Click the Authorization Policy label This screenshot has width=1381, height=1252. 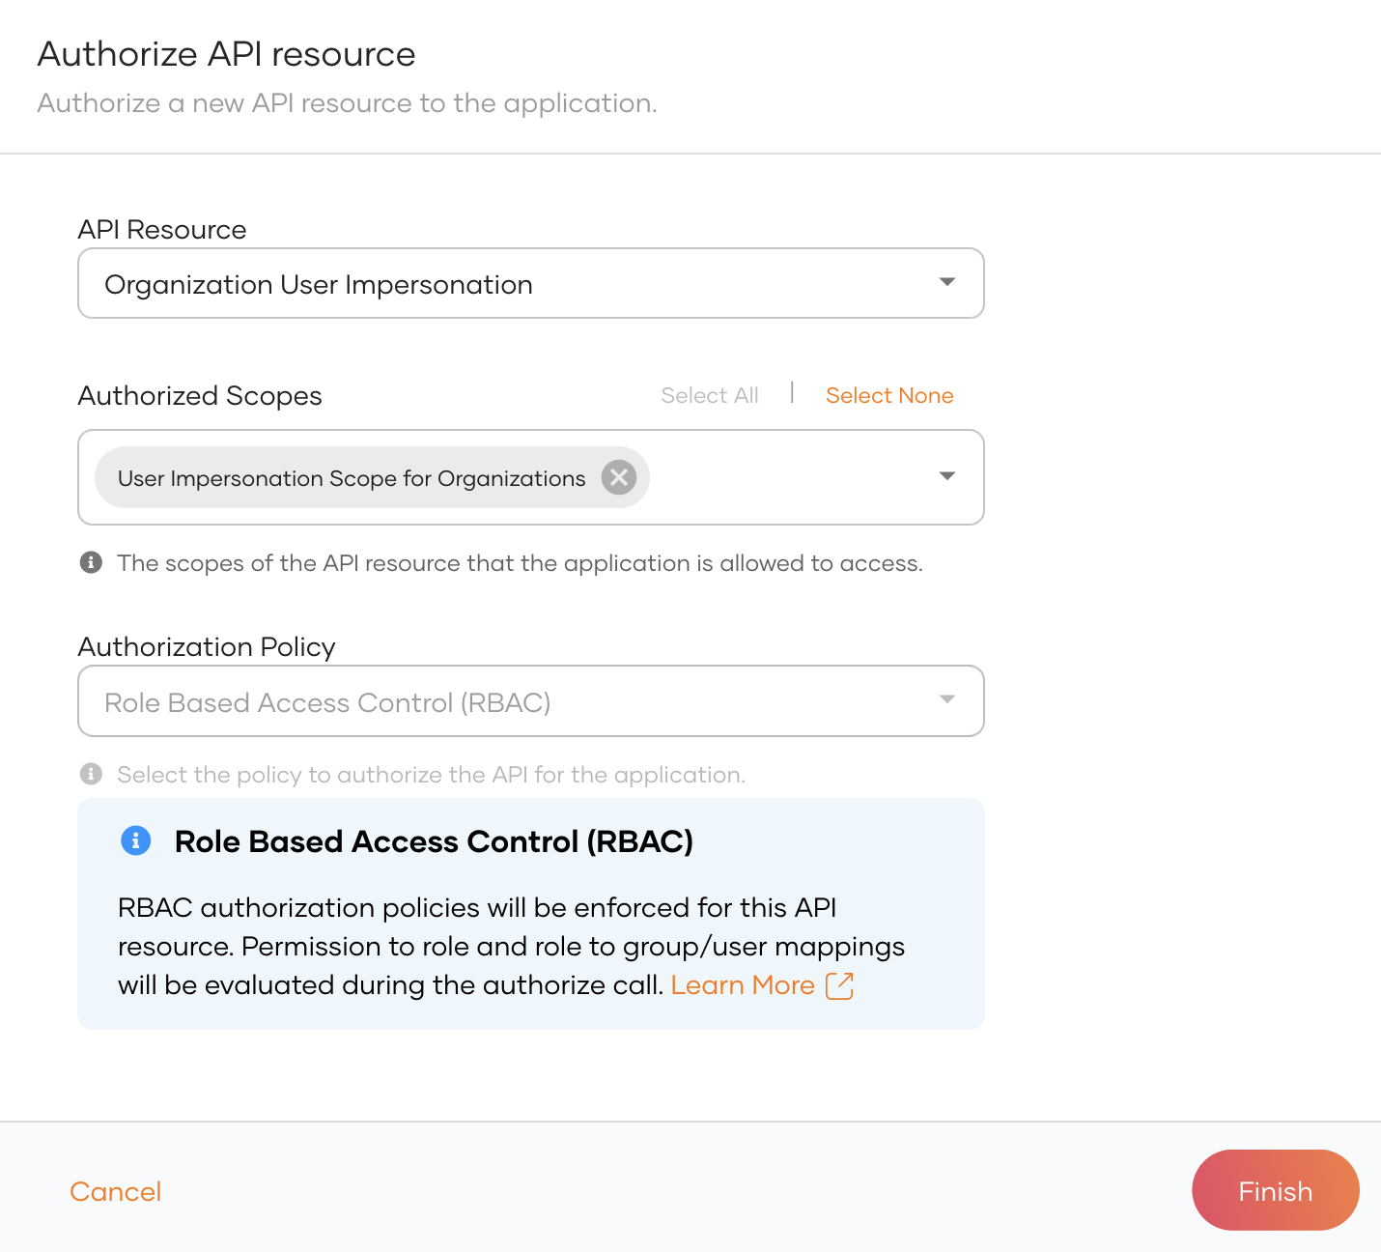207,646
